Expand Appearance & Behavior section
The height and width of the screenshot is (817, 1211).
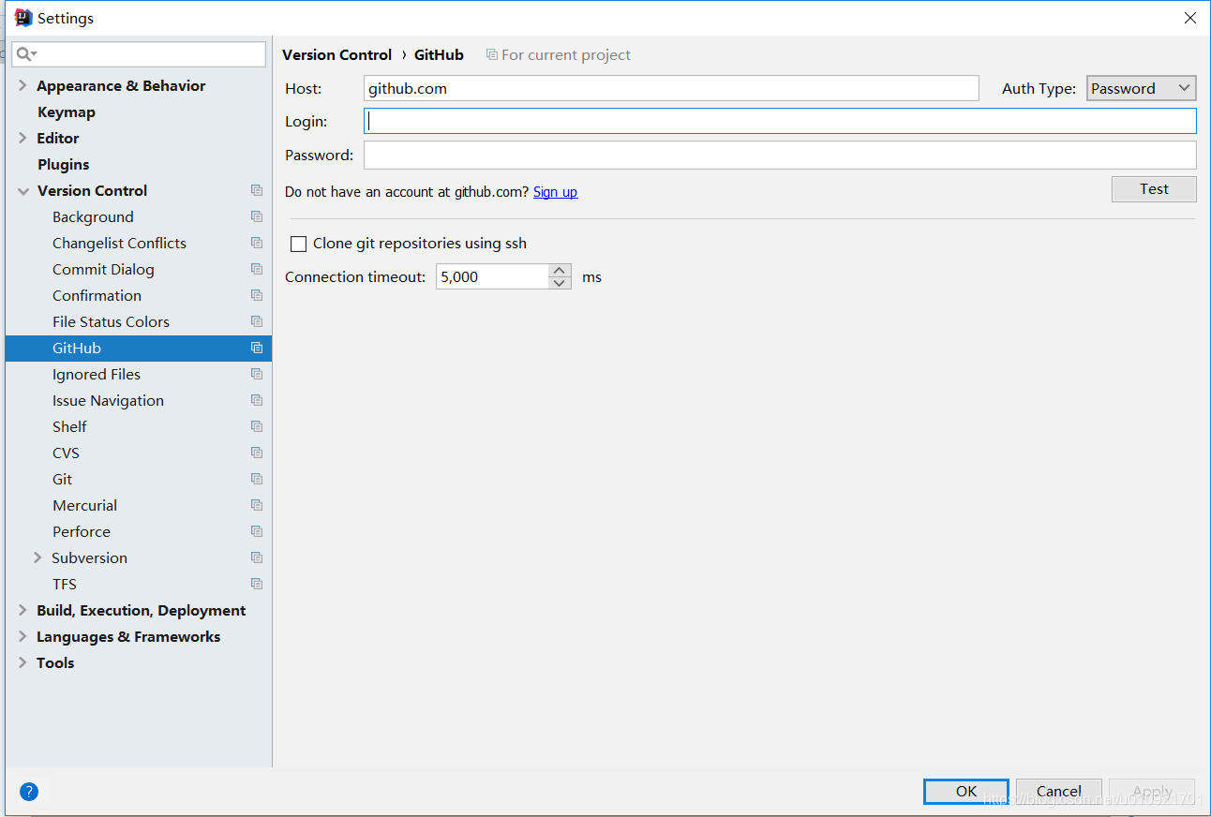(x=22, y=85)
